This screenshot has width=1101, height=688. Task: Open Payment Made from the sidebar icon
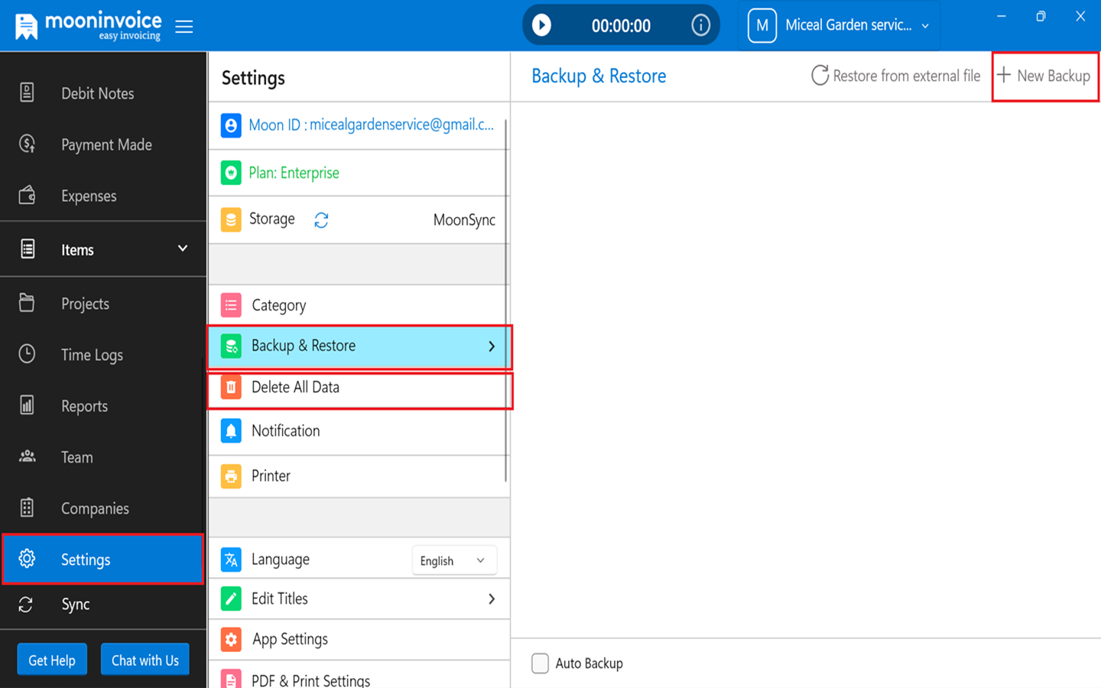pos(27,144)
